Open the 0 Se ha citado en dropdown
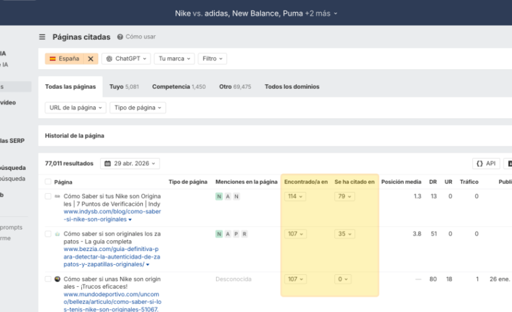The image size is (512, 312). 343,279
